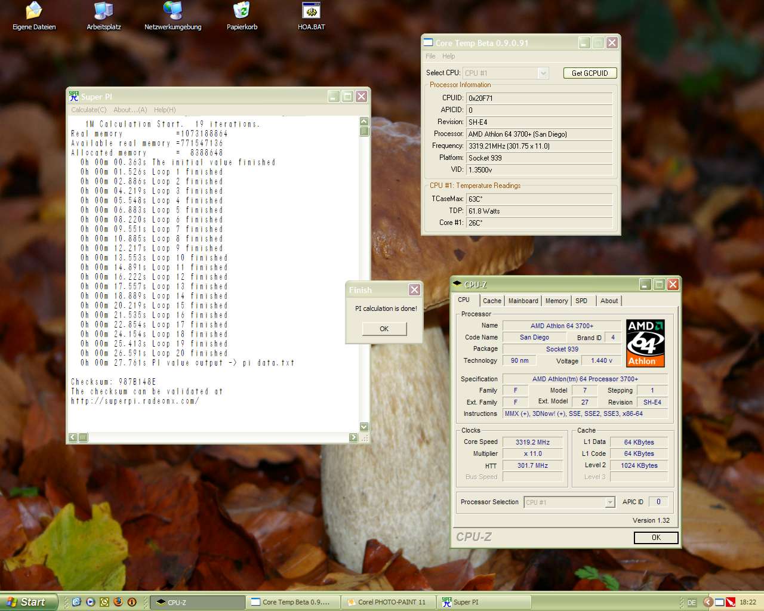Image resolution: width=764 pixels, height=611 pixels.
Task: Click the Checksum 987B148E line in Super PI
Action: 113,382
